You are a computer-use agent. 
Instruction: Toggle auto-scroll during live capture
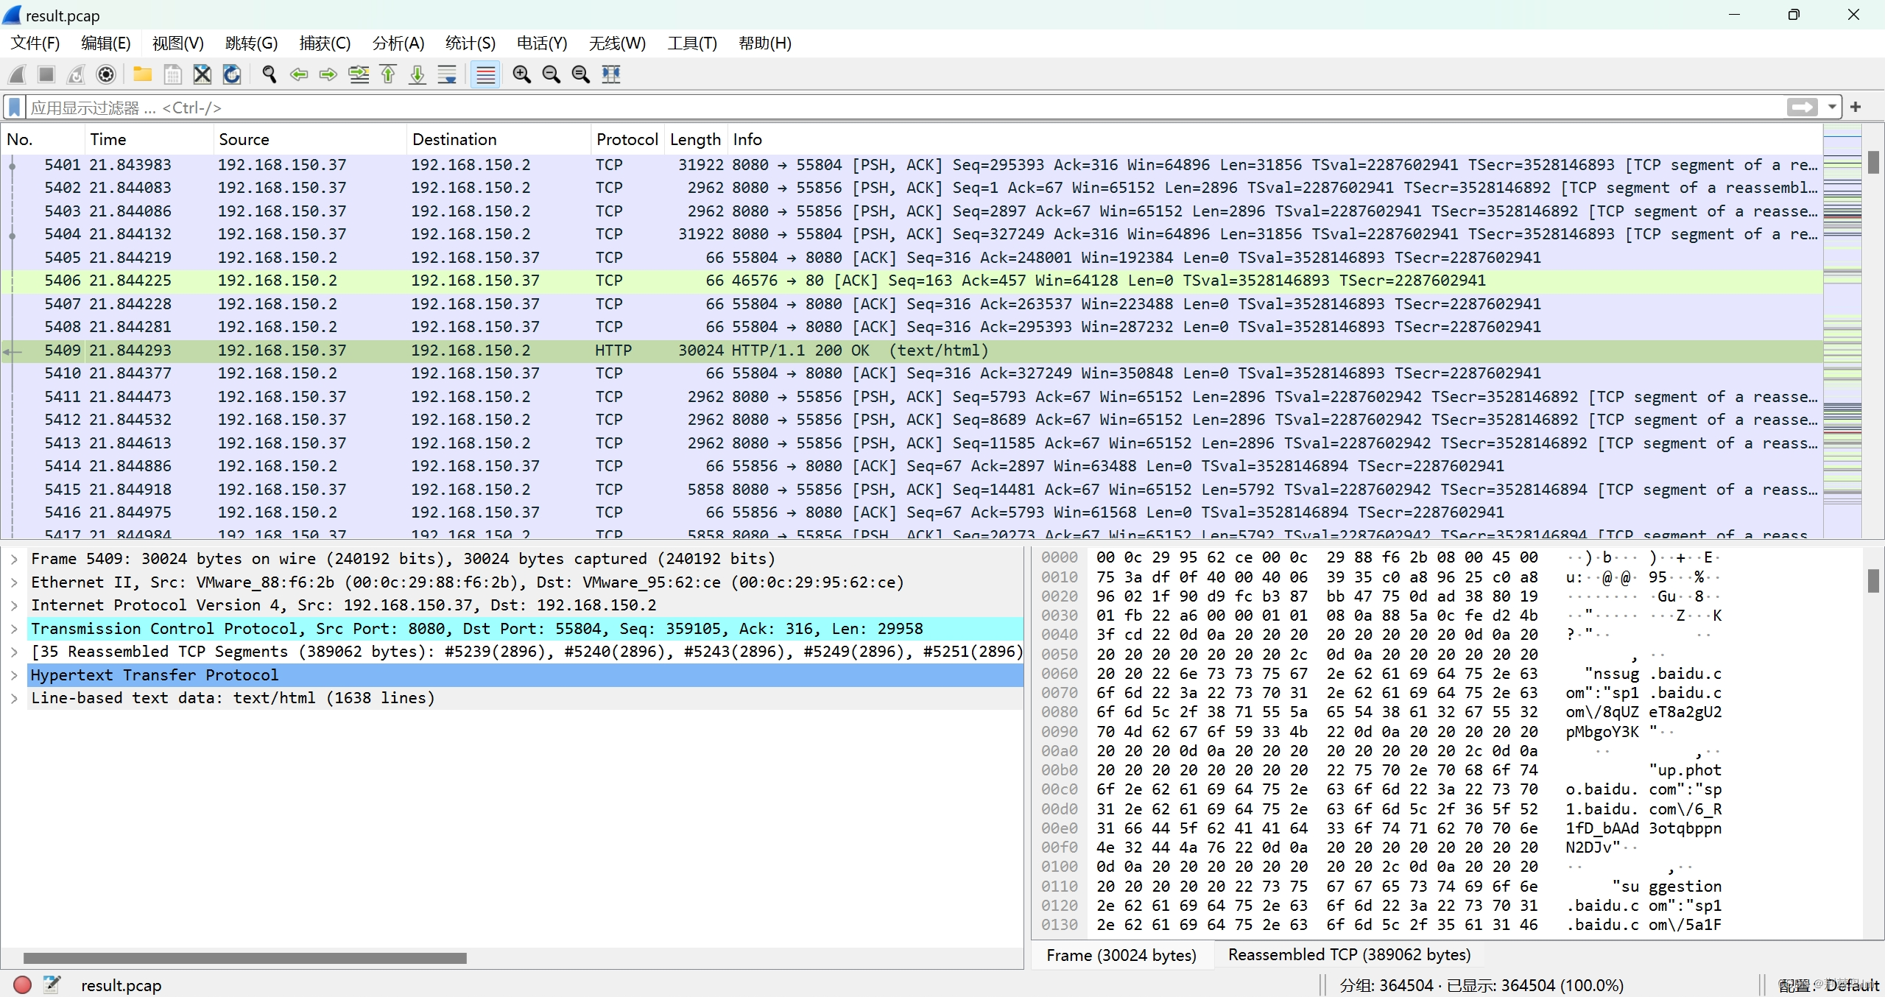(x=447, y=74)
